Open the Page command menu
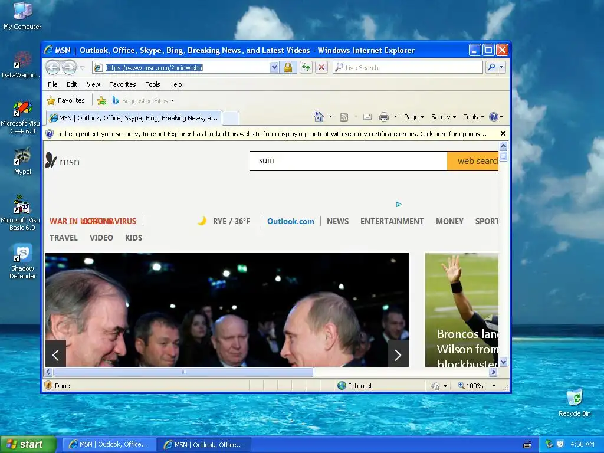The image size is (604, 453). pos(413,117)
